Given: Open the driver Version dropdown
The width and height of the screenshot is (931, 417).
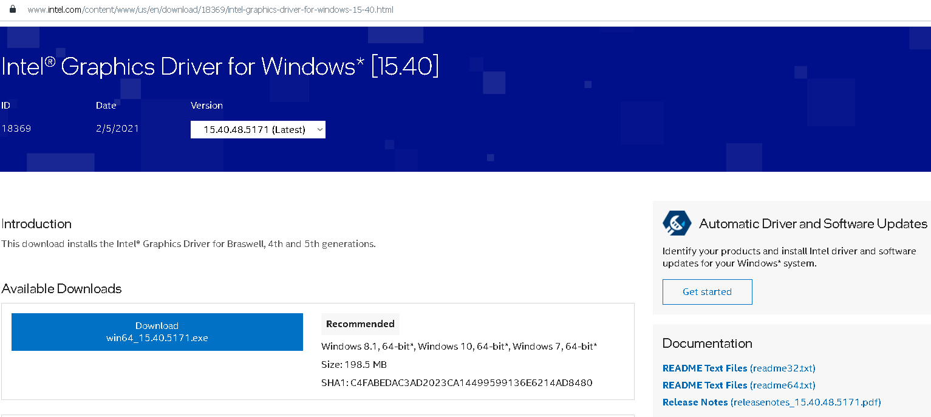Looking at the screenshot, I should point(258,130).
